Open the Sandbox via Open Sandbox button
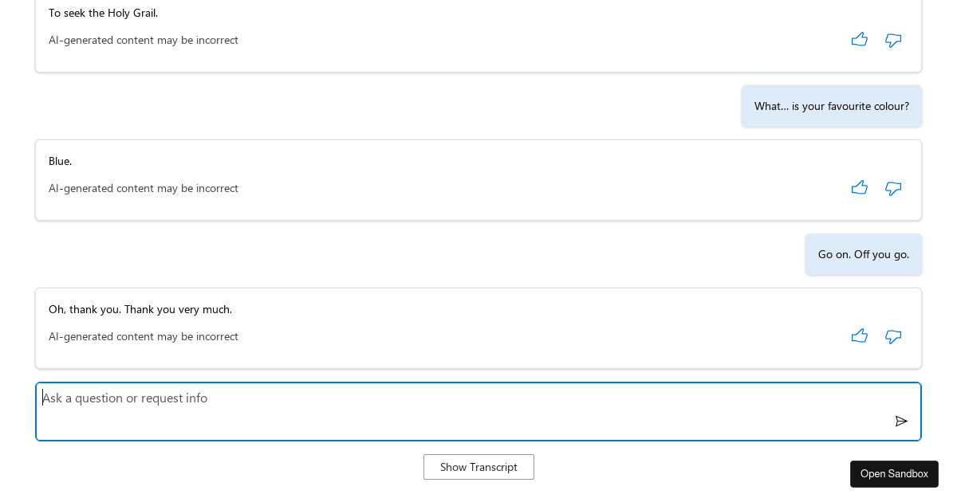Image resolution: width=957 pixels, height=502 pixels. click(894, 474)
